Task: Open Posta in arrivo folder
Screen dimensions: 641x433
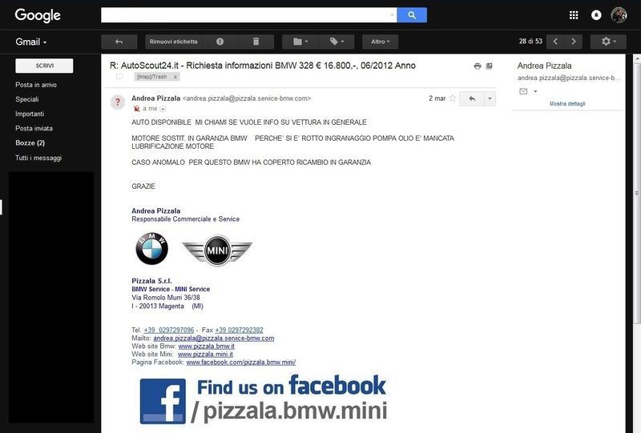Action: coord(36,85)
